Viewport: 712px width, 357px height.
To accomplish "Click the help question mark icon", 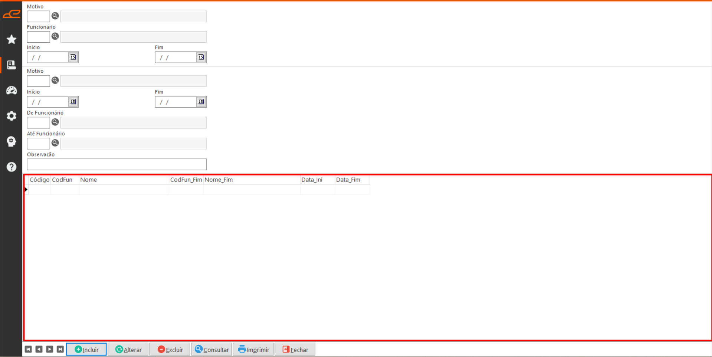I will tap(12, 167).
